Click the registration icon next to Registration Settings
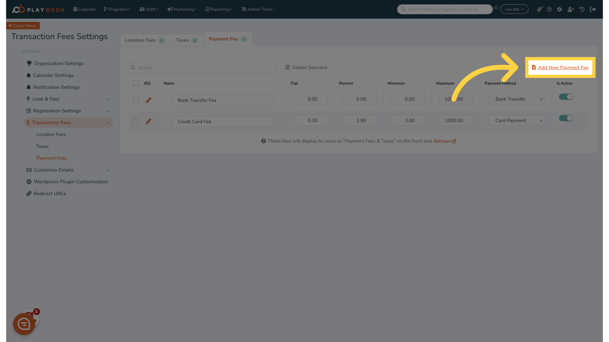This screenshot has width=609, height=342. coord(28,111)
